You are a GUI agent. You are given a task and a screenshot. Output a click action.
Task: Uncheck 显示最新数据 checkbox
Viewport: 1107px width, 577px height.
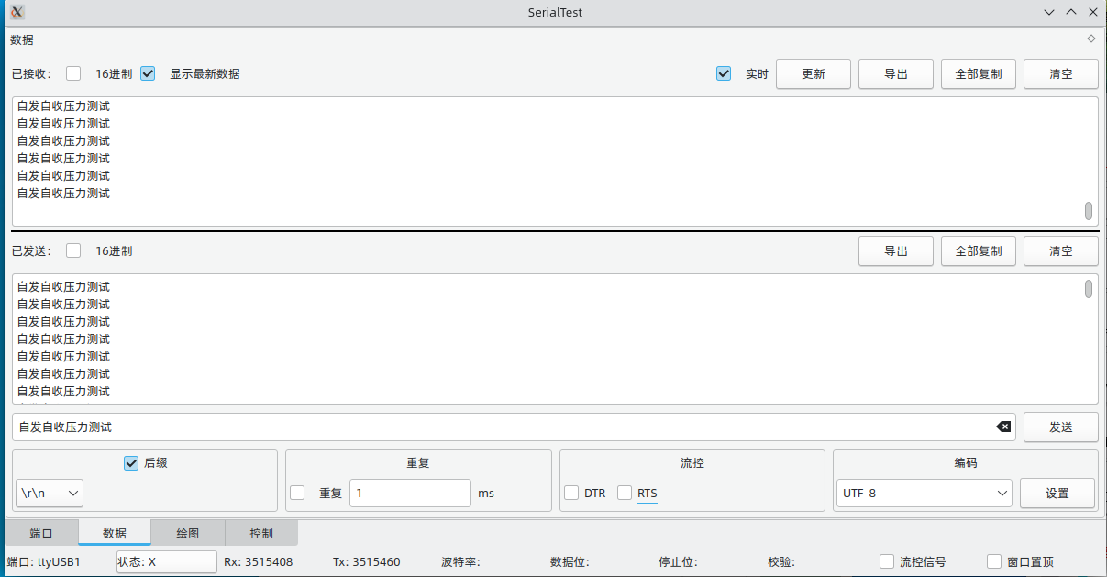pos(148,73)
